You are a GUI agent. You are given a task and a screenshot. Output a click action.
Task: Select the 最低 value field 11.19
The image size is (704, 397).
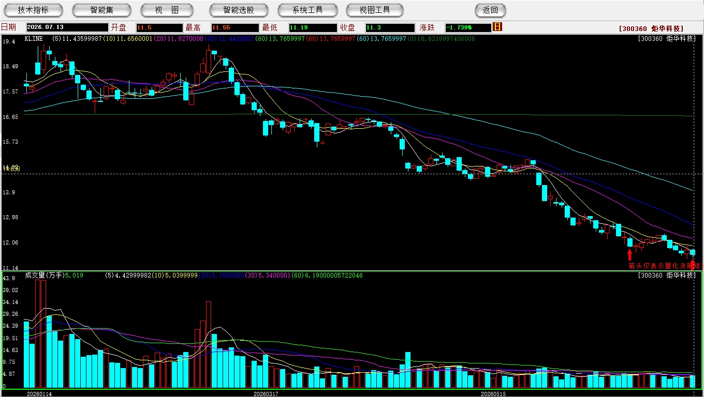(x=313, y=27)
